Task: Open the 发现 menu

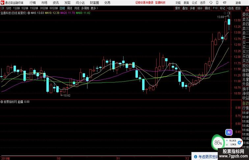Action: 67,3
